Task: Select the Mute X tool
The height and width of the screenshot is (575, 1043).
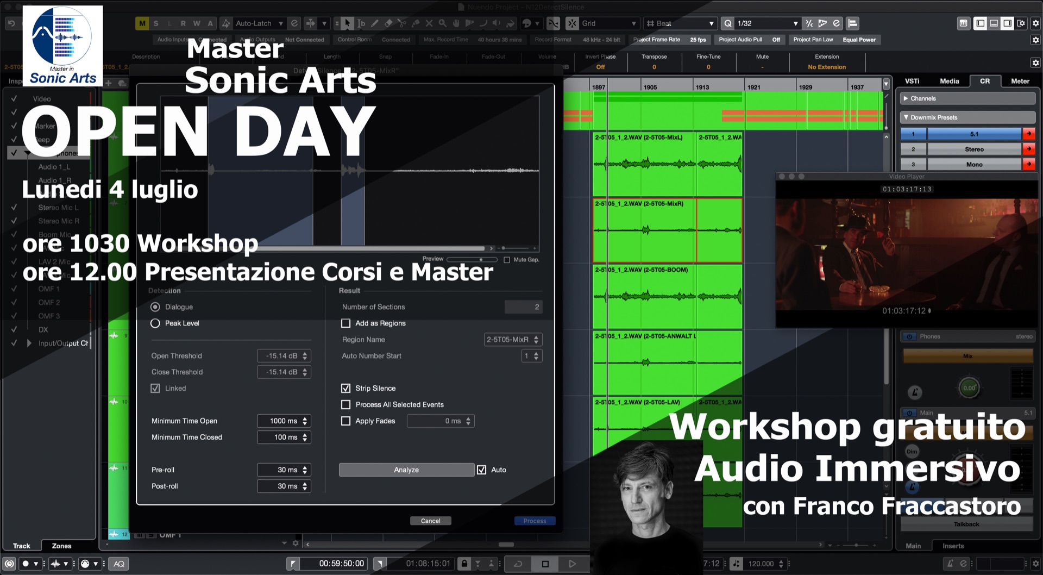Action: click(x=429, y=23)
